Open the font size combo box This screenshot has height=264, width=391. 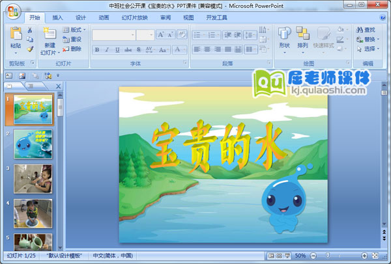145,35
